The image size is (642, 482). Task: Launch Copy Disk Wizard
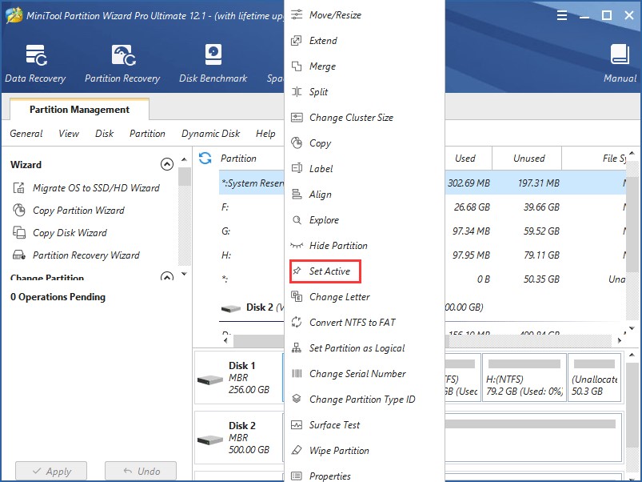click(70, 233)
